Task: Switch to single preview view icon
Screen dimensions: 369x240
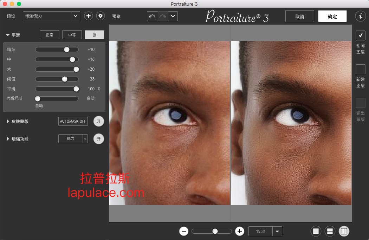Action: coord(316,231)
